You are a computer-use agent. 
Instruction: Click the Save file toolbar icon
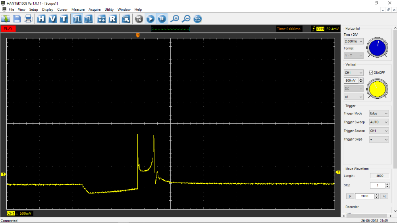tap(17, 19)
